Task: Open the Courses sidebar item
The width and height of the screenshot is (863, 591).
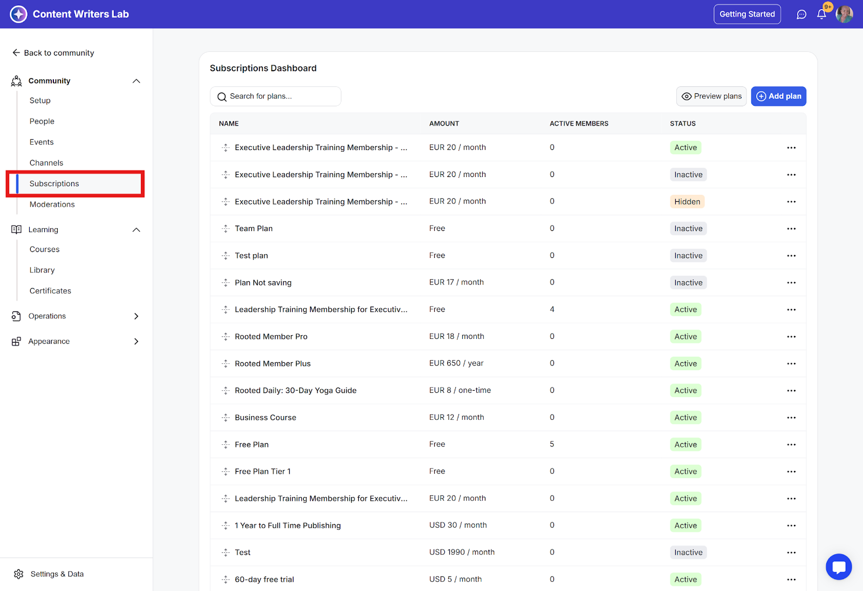Action: [x=45, y=249]
